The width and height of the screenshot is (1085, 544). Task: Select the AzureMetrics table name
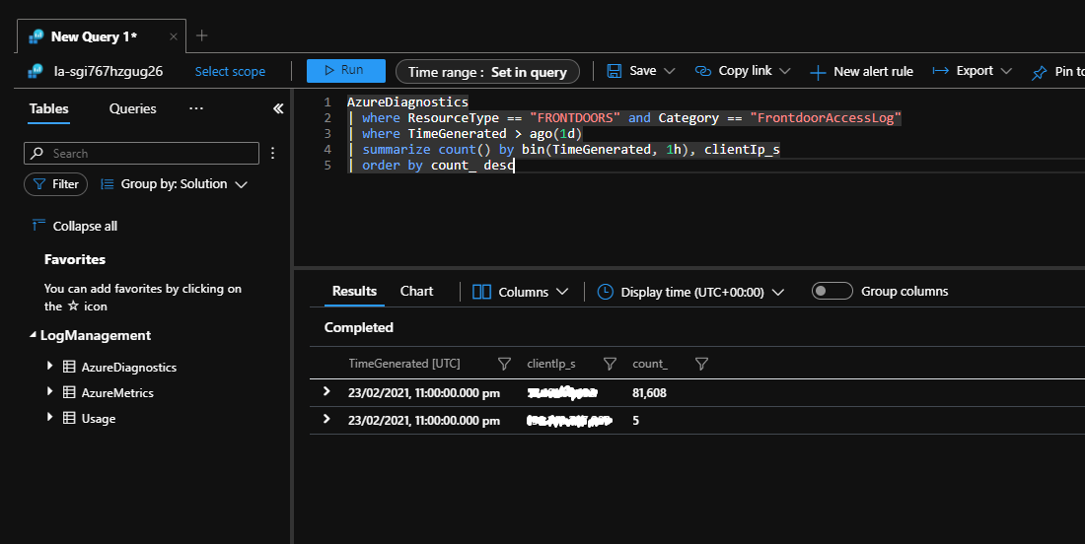tap(117, 392)
